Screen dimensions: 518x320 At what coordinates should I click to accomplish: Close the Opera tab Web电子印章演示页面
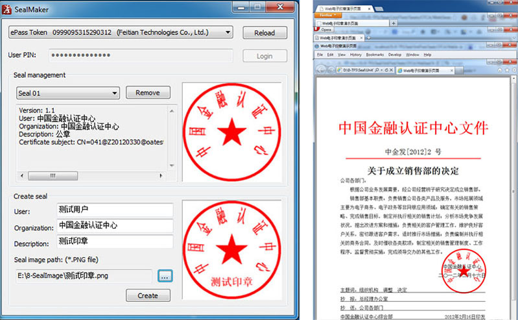pos(361,38)
